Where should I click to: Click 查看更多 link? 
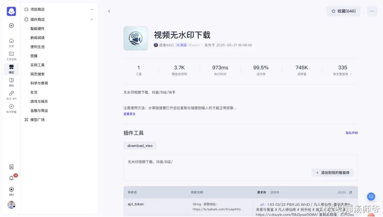[x=130, y=114]
